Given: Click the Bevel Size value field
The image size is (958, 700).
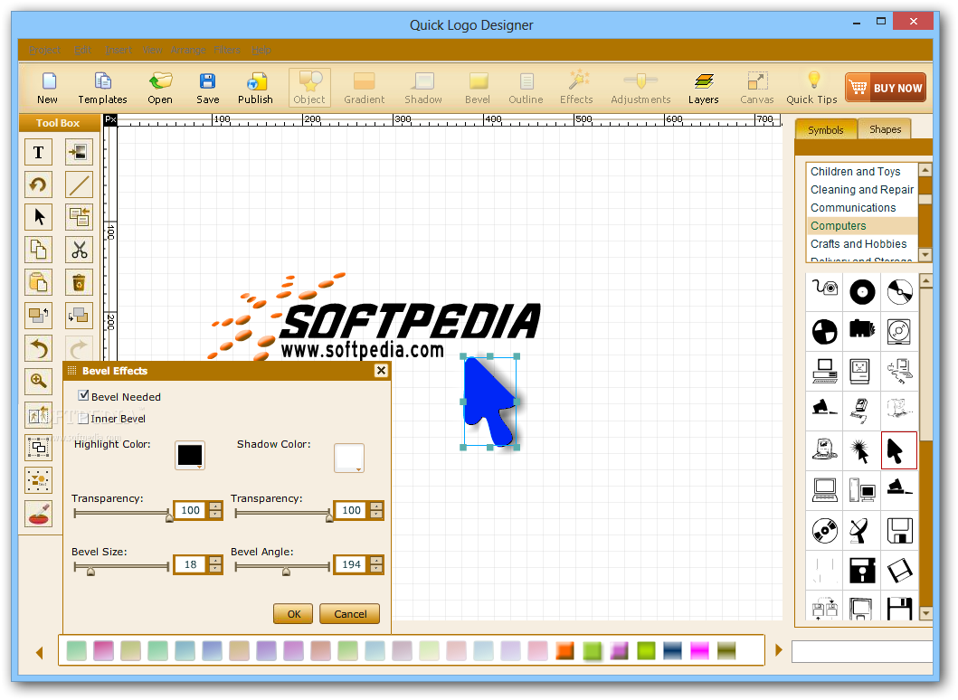Looking at the screenshot, I should pyautogui.click(x=191, y=564).
